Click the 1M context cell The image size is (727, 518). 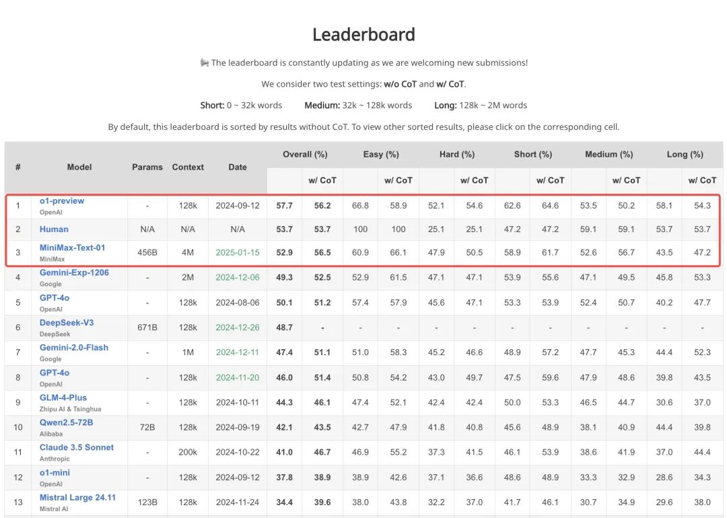point(188,353)
